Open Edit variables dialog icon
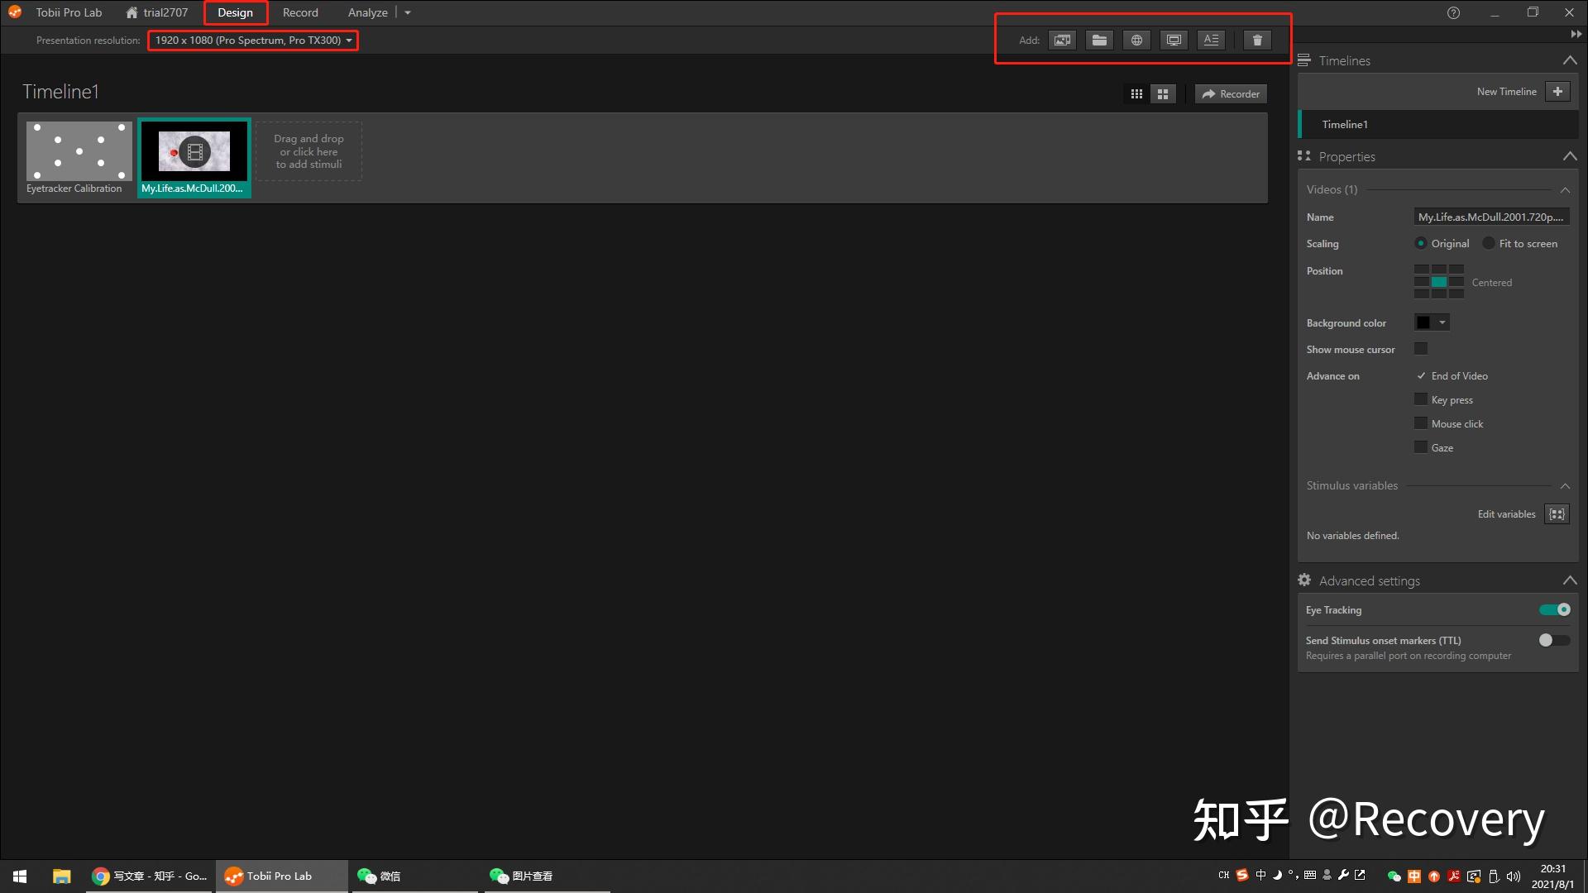The height and width of the screenshot is (893, 1588). 1557,514
